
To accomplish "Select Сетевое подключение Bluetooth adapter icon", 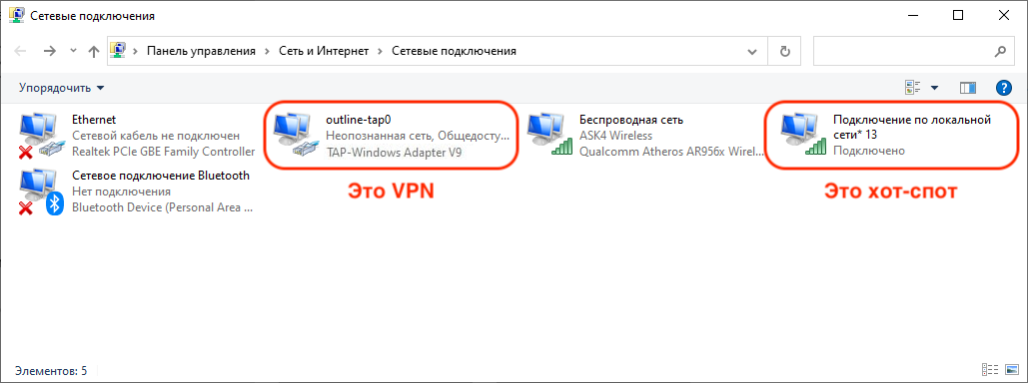I will tap(41, 191).
